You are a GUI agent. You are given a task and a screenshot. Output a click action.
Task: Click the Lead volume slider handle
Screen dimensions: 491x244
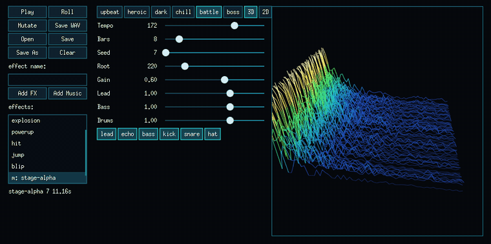click(x=230, y=93)
